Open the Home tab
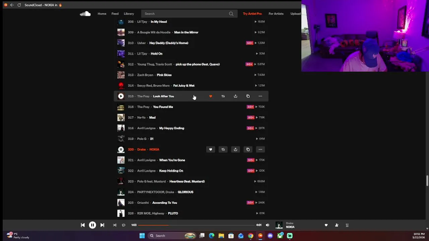The height and width of the screenshot is (241, 429). 102,14
